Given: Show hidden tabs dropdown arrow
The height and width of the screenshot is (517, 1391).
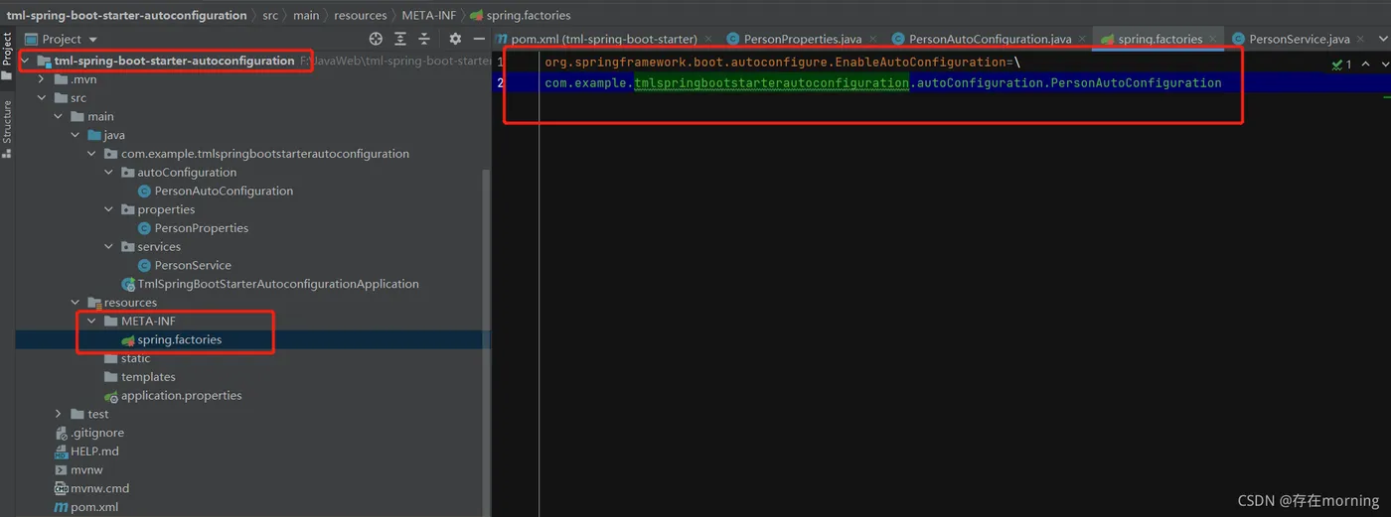Looking at the screenshot, I should (1382, 39).
